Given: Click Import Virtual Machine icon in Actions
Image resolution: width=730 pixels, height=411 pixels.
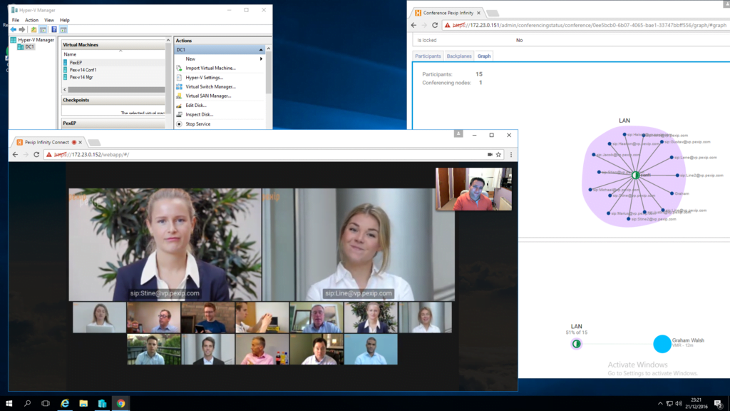Looking at the screenshot, I should tap(179, 68).
